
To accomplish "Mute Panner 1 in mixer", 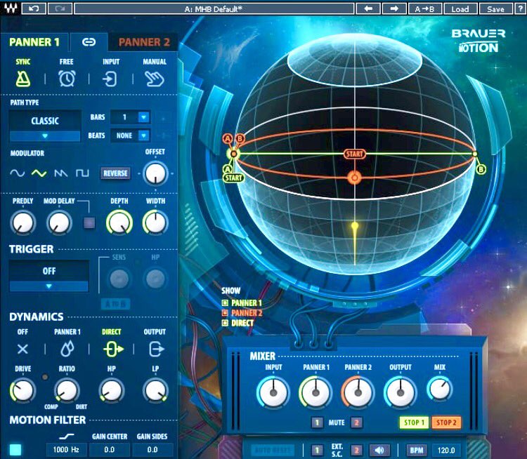I will [317, 423].
